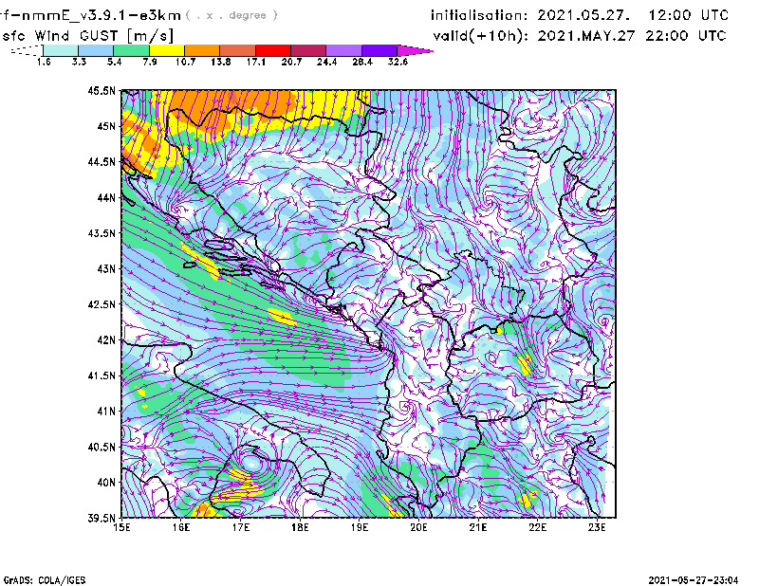Click the "45.5N" latitude label
This screenshot has width=759, height=586.
[x=102, y=90]
